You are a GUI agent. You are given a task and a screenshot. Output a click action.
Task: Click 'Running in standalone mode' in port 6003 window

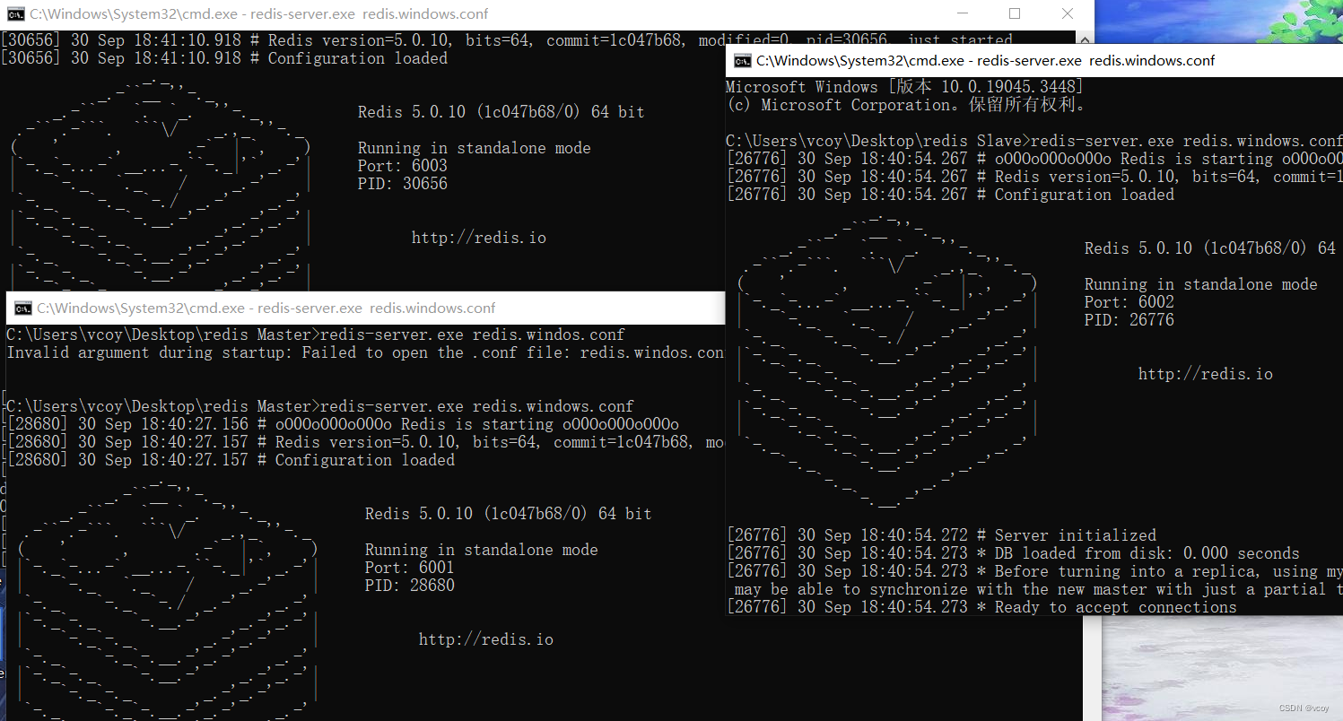pyautogui.click(x=474, y=148)
